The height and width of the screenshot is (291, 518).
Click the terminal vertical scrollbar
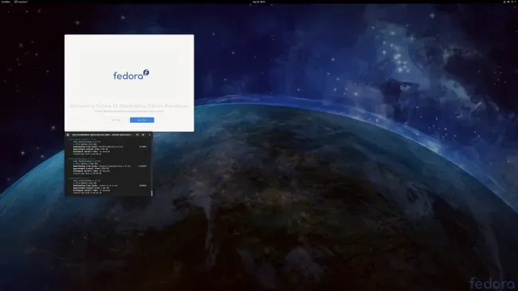point(151,193)
